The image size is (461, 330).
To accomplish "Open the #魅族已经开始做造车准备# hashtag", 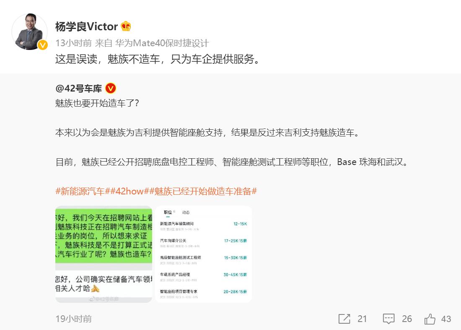I will [x=203, y=191].
